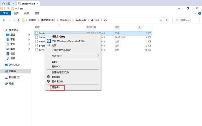This screenshot has width=202, height=126.
Task: Open Pictures (图片) in the sidebar
Action: click(13, 49)
